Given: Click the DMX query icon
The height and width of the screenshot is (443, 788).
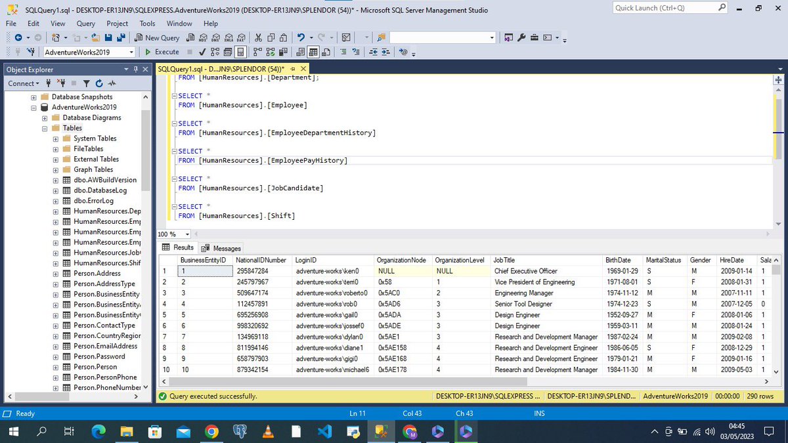Looking at the screenshot, I should (x=217, y=37).
